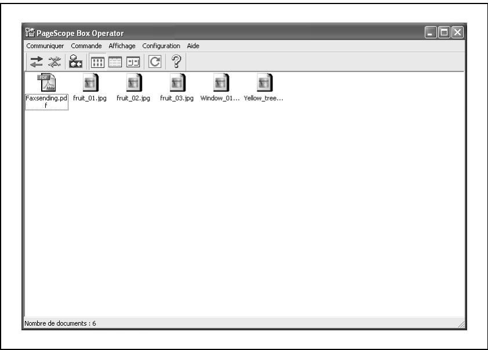This screenshot has width=488, height=350.
Task: Open the Configuration menu
Action: 161,46
